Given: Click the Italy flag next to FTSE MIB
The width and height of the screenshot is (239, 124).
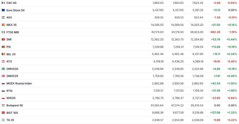Looking at the screenshot, I should point(3,32).
